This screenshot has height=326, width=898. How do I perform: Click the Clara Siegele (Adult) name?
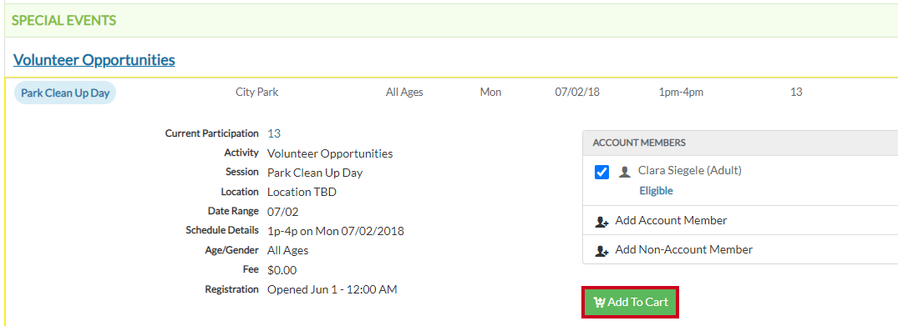click(x=689, y=170)
